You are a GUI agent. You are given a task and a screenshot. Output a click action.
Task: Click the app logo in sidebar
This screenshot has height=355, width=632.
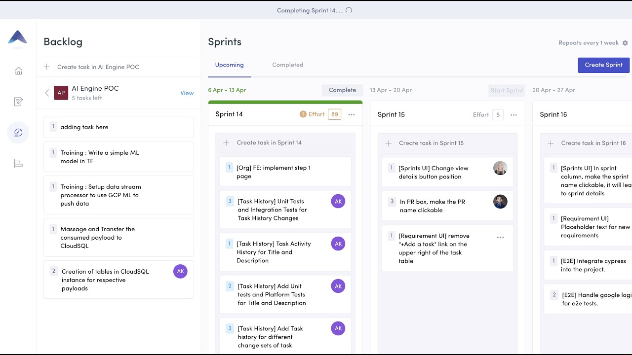[x=18, y=37]
